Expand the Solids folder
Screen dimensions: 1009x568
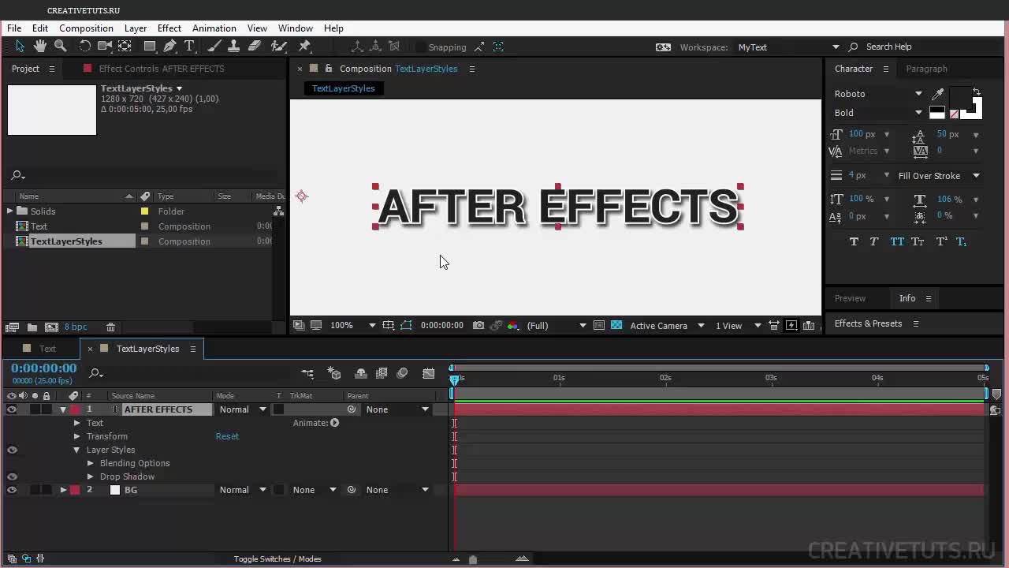point(10,211)
